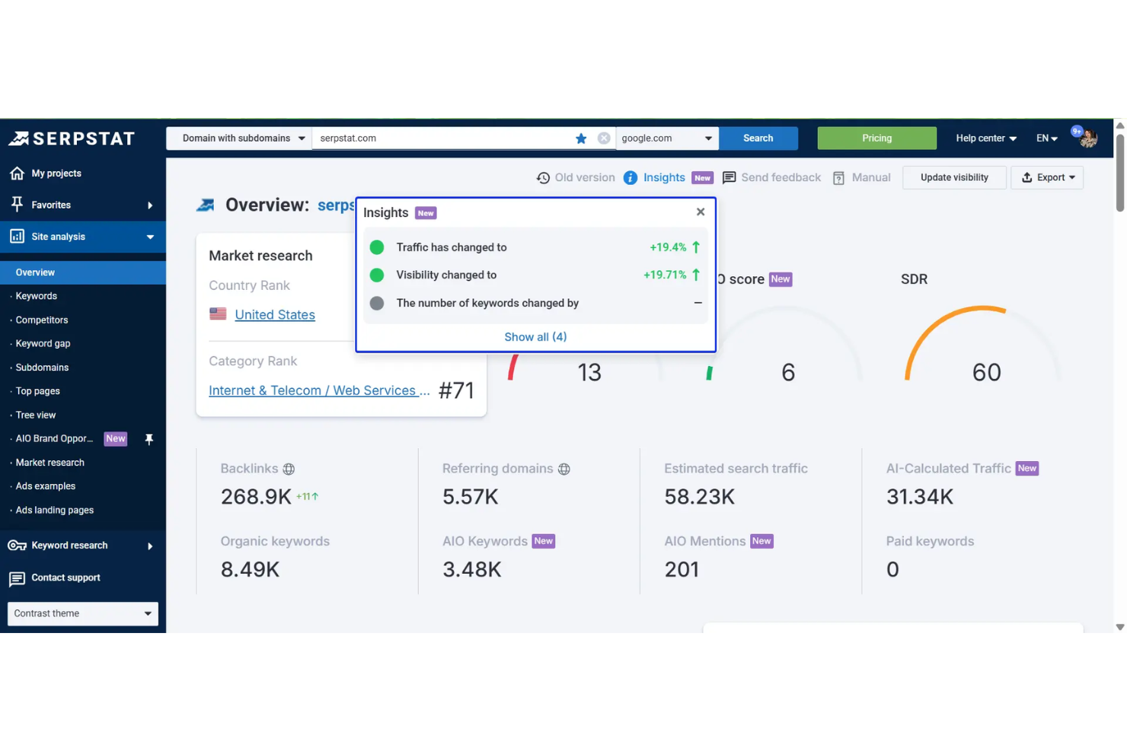
Task: Select the Site analysis sidebar icon
Action: (x=17, y=236)
